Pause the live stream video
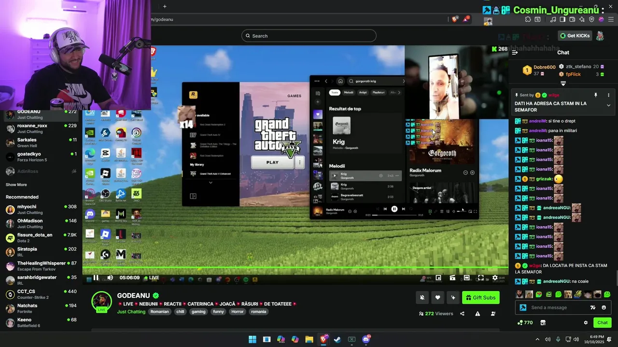This screenshot has width=618, height=347. click(96, 278)
